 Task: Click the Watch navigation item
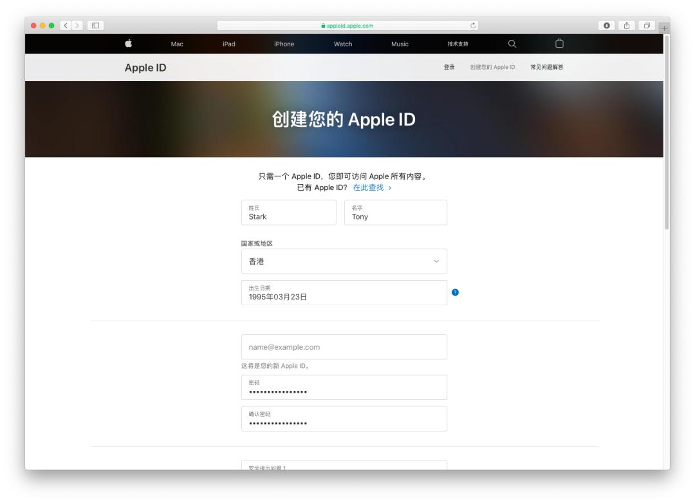(x=342, y=44)
